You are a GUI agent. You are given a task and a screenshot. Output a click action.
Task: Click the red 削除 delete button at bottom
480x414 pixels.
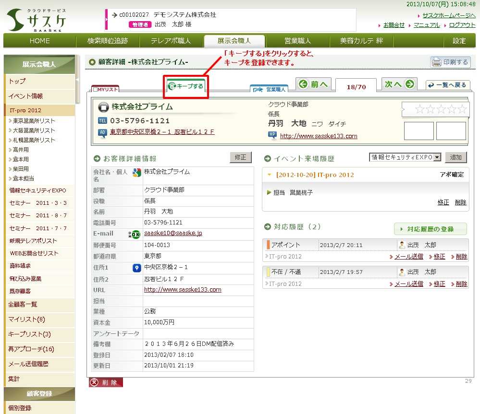(106, 382)
